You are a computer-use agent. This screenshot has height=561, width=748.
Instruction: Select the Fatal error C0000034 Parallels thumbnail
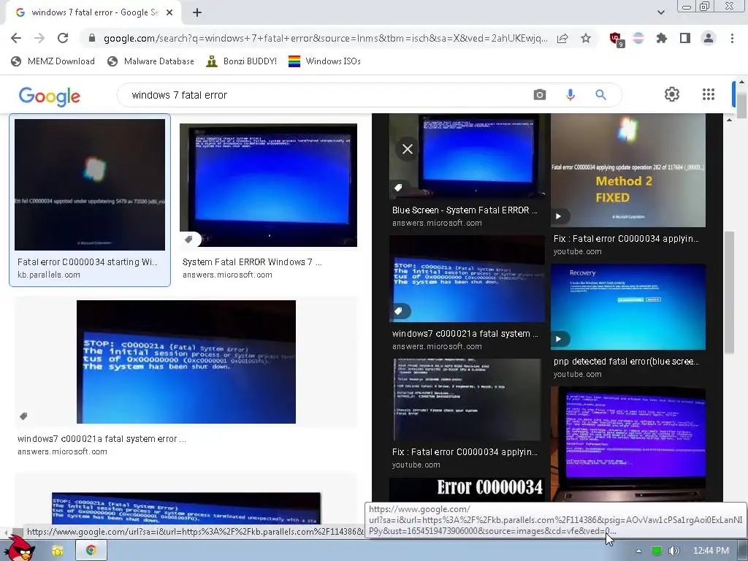[90, 185]
